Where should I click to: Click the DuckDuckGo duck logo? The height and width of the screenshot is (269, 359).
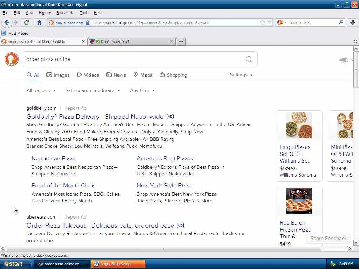pos(12,59)
